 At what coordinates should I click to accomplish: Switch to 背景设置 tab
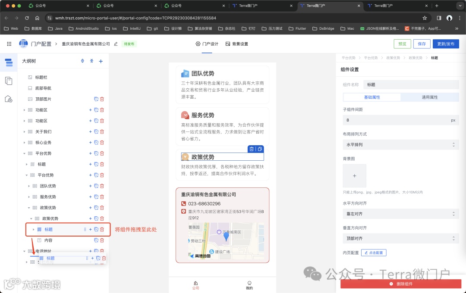click(x=236, y=44)
